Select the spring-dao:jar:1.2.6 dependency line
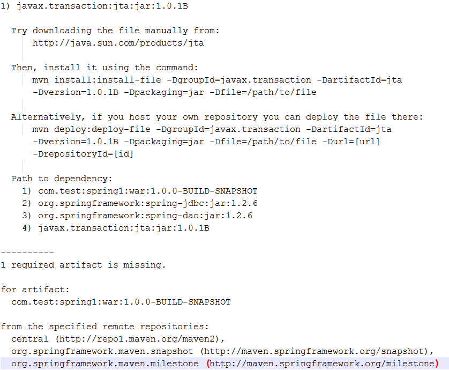The image size is (449, 370). tap(145, 216)
